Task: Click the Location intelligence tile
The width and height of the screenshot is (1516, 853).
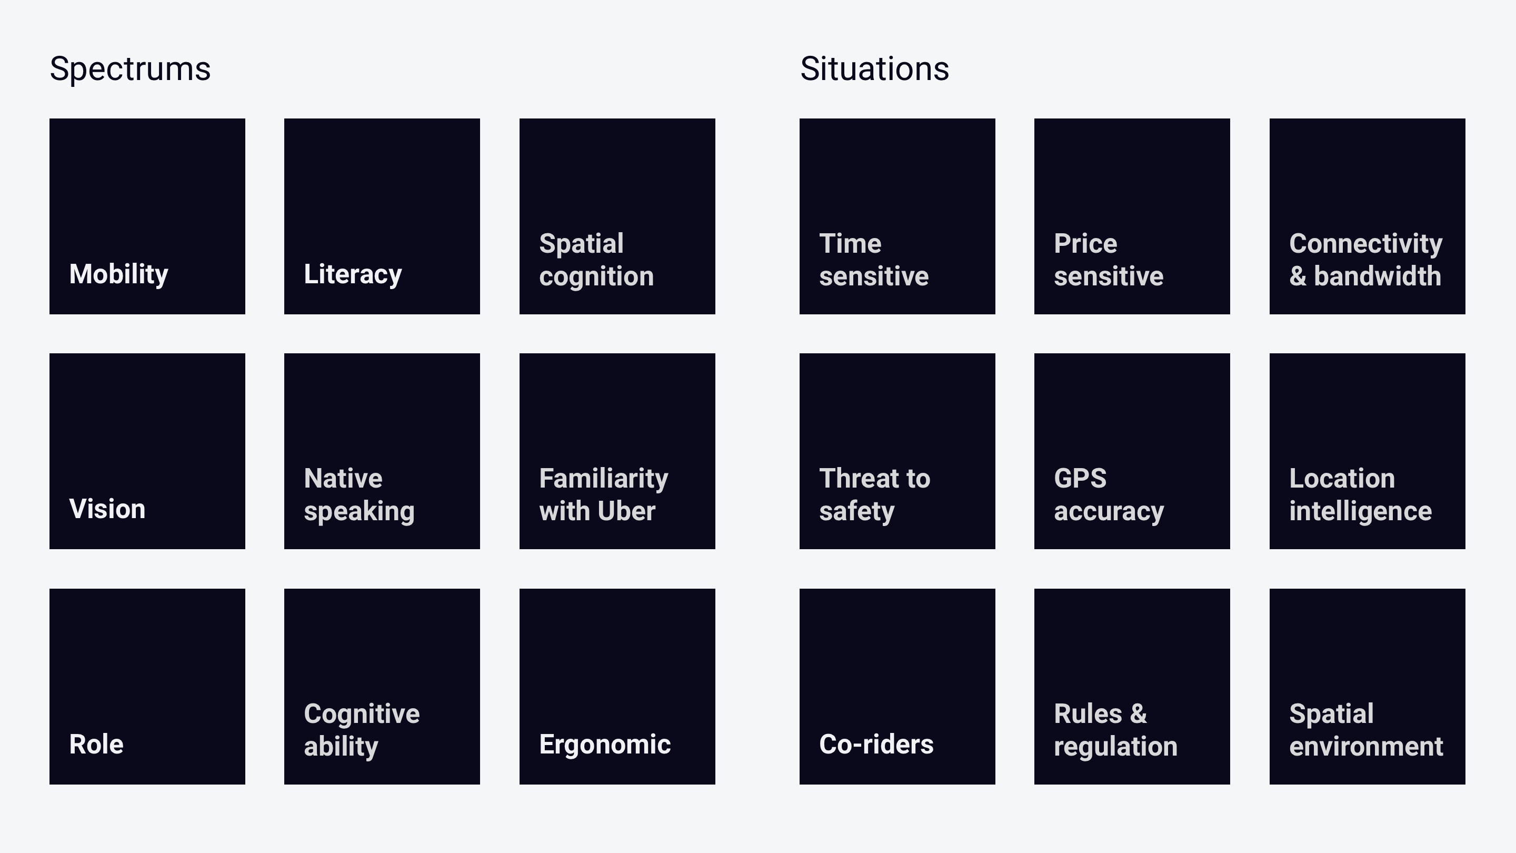Action: (x=1368, y=451)
